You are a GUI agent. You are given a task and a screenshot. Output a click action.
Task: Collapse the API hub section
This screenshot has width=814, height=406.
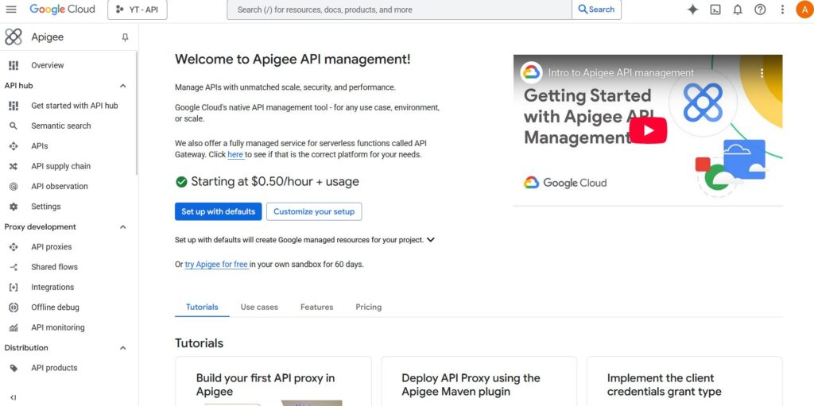point(122,86)
